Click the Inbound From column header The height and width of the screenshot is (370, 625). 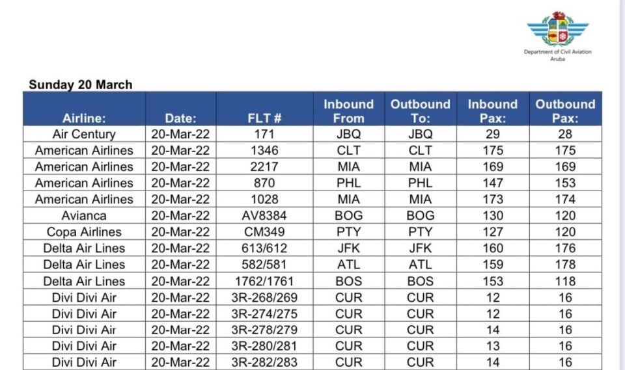pos(348,111)
